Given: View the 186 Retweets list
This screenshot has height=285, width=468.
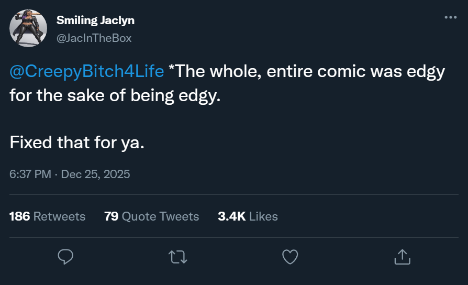Looking at the screenshot, I should click(47, 216).
